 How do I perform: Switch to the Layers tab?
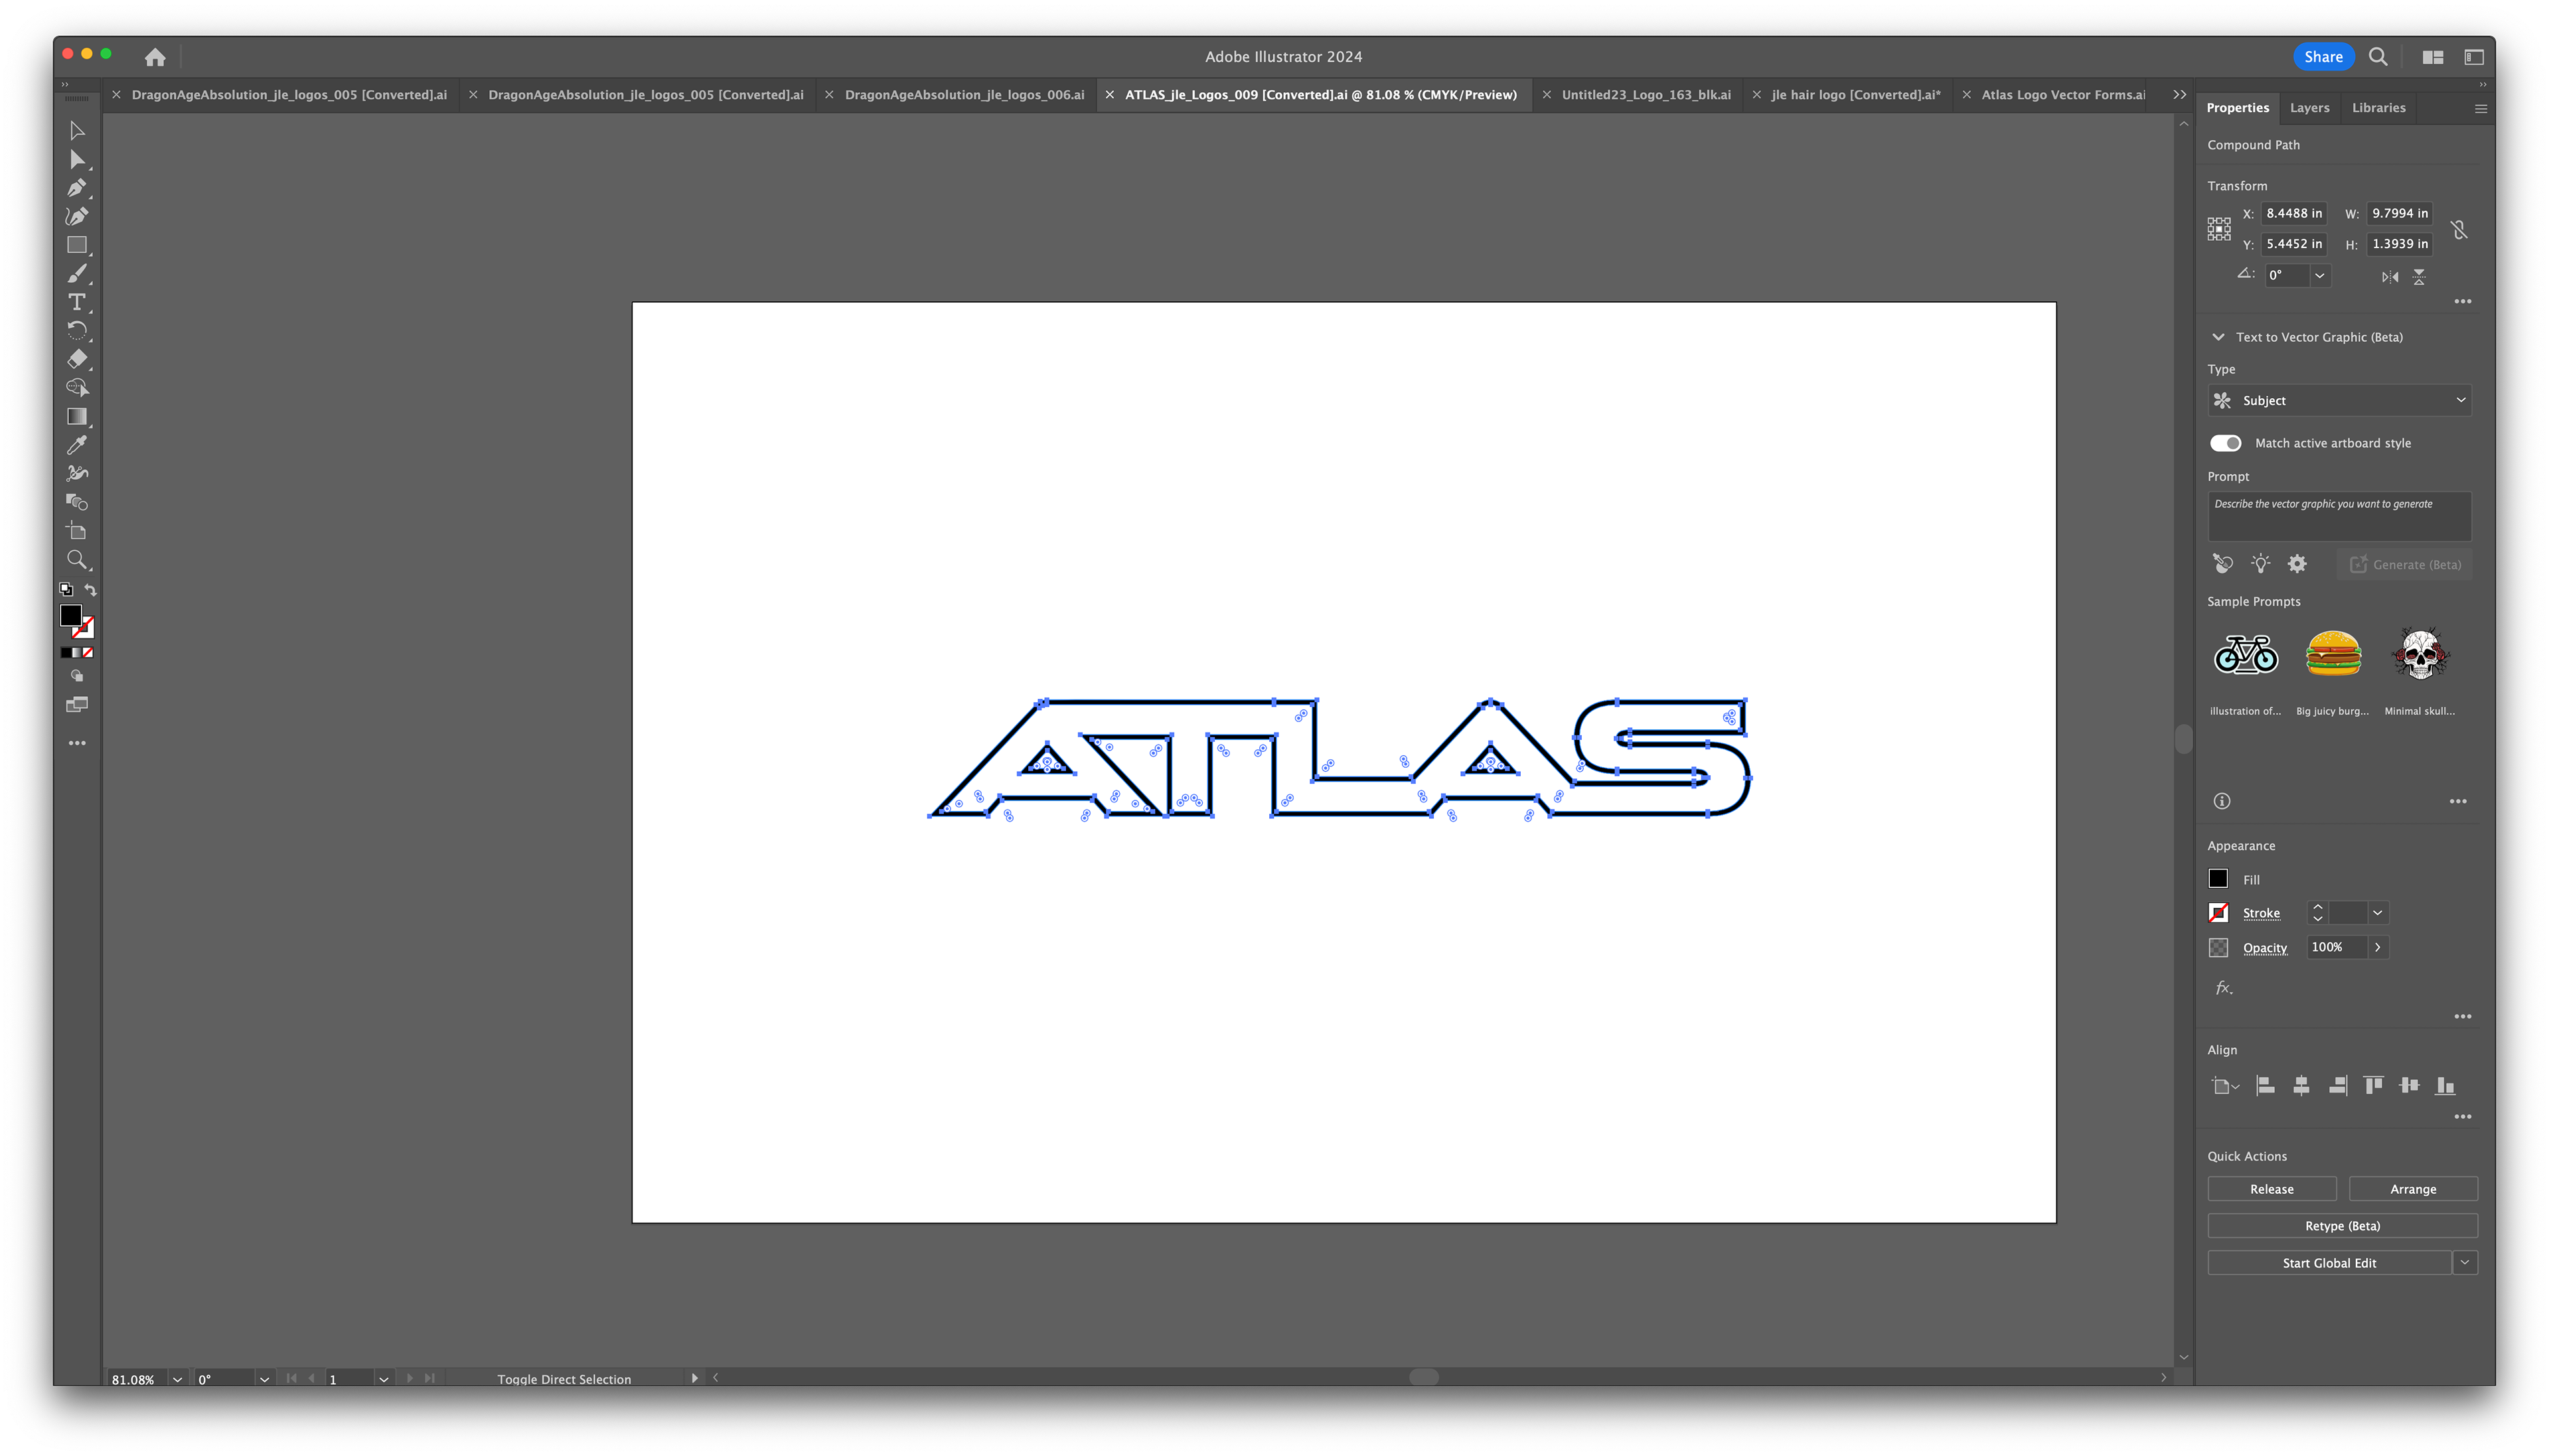pos(2309,108)
